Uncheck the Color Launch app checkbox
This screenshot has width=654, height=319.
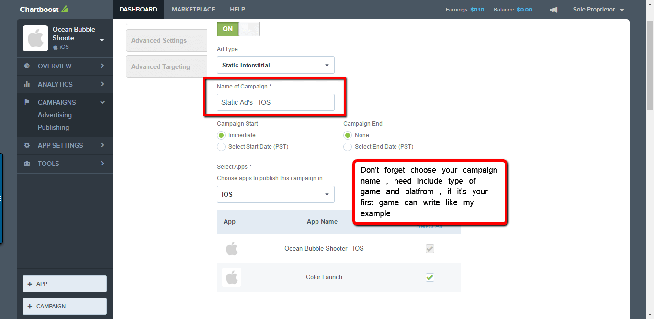[x=430, y=277]
